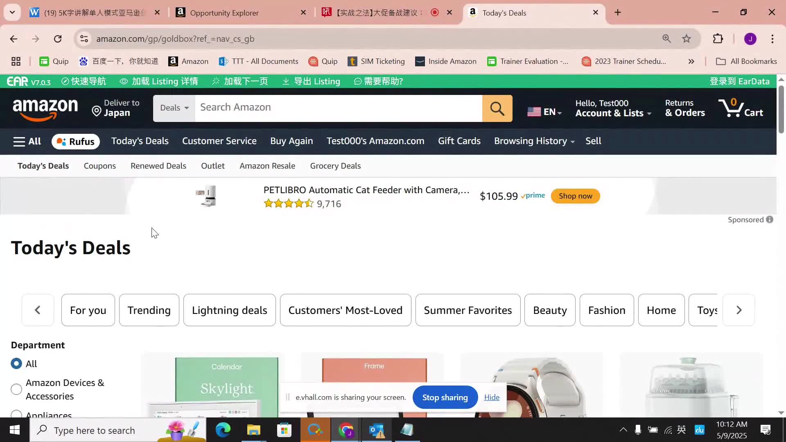
Task: Expand Account & Lists dropdown
Action: (613, 108)
